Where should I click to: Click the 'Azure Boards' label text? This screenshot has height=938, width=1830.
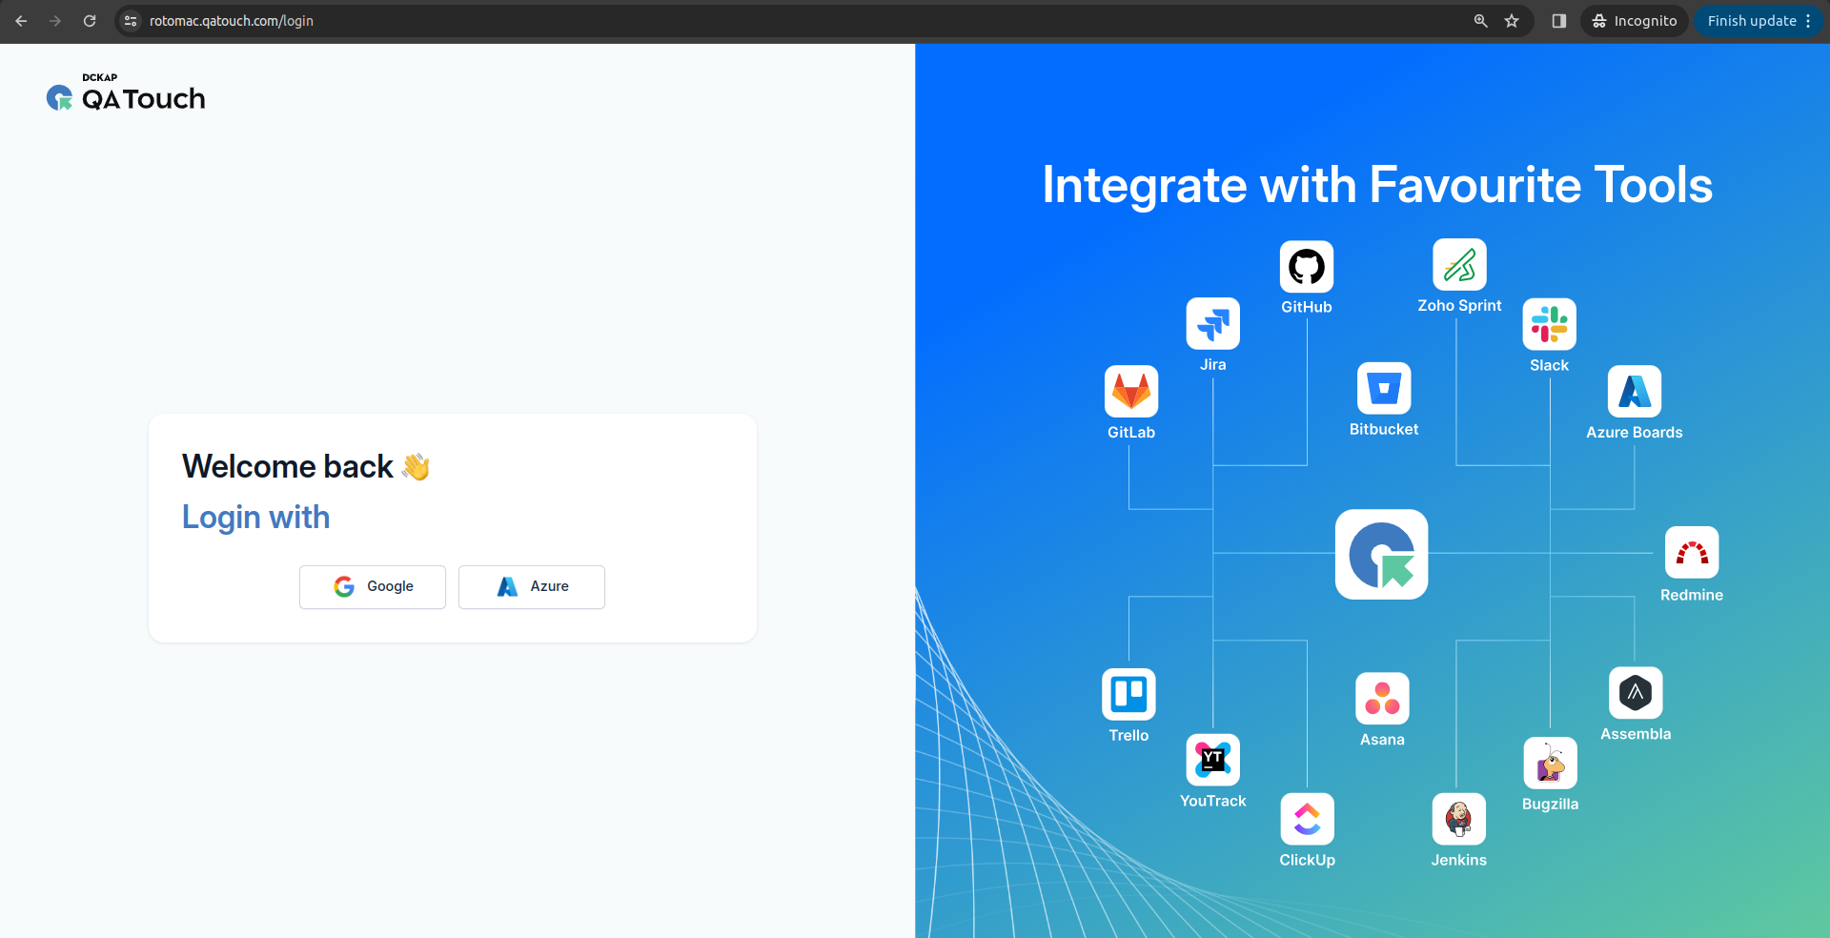[x=1635, y=433]
